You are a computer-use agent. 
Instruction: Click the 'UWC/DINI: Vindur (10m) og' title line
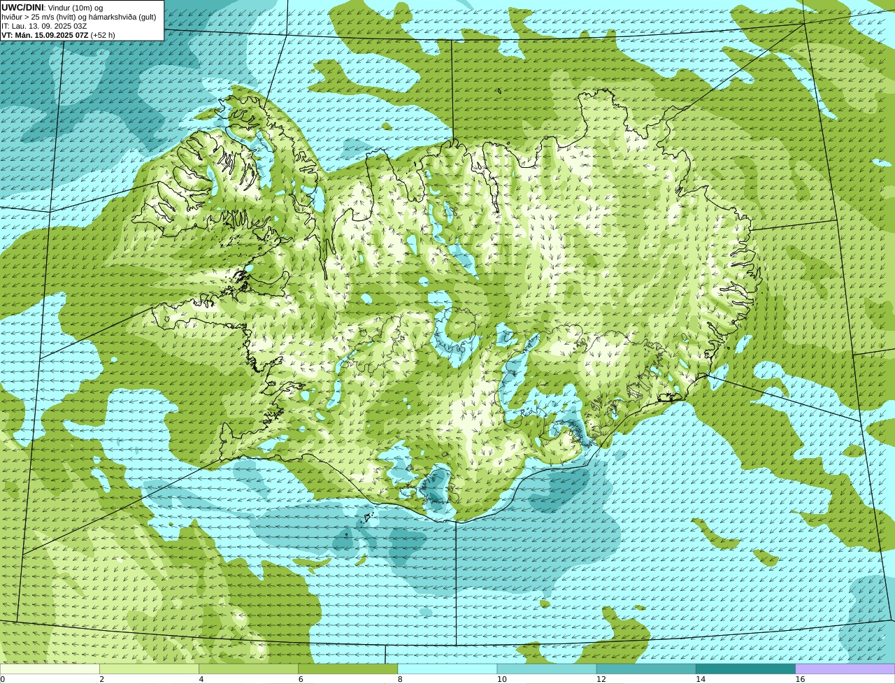coord(52,8)
